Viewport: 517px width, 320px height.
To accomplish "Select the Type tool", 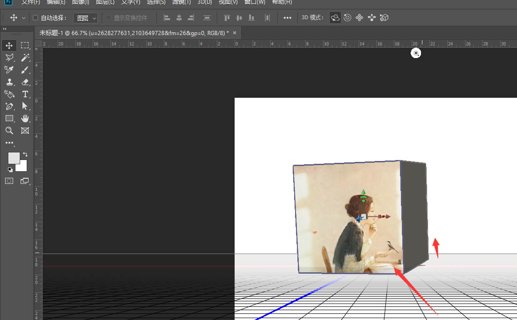I will tap(25, 94).
